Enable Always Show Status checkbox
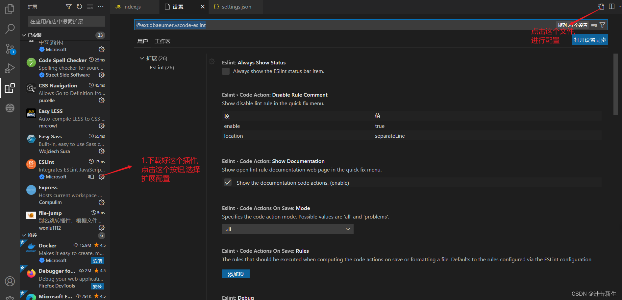 [x=226, y=71]
